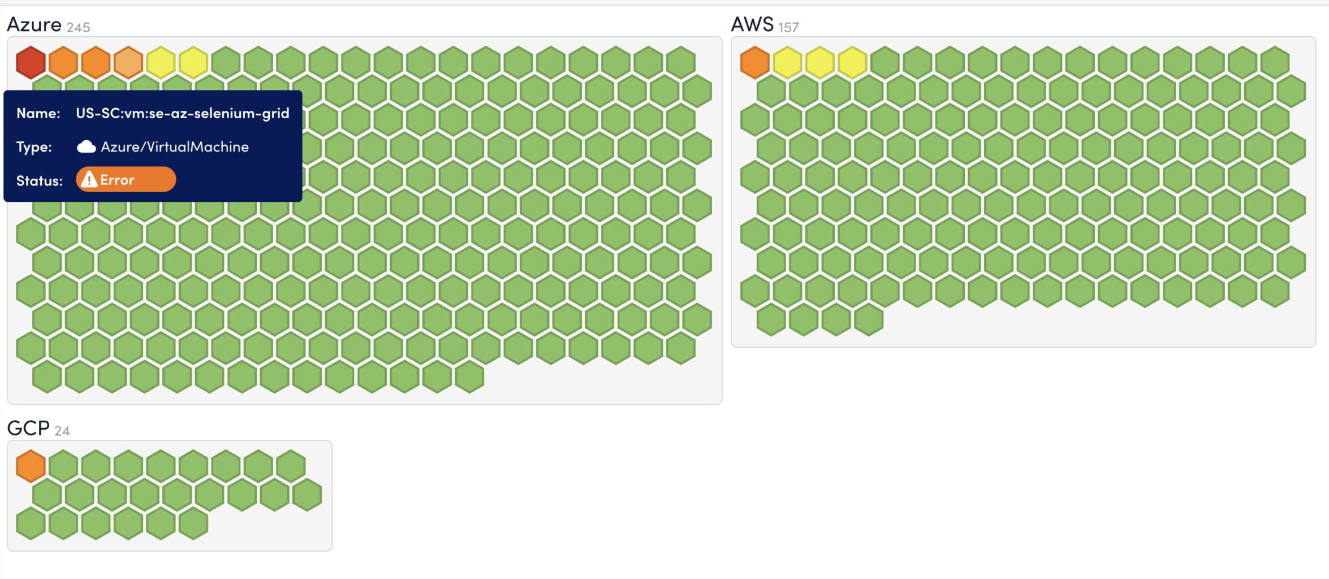Click the red hexagon in the Azure group

(31, 62)
